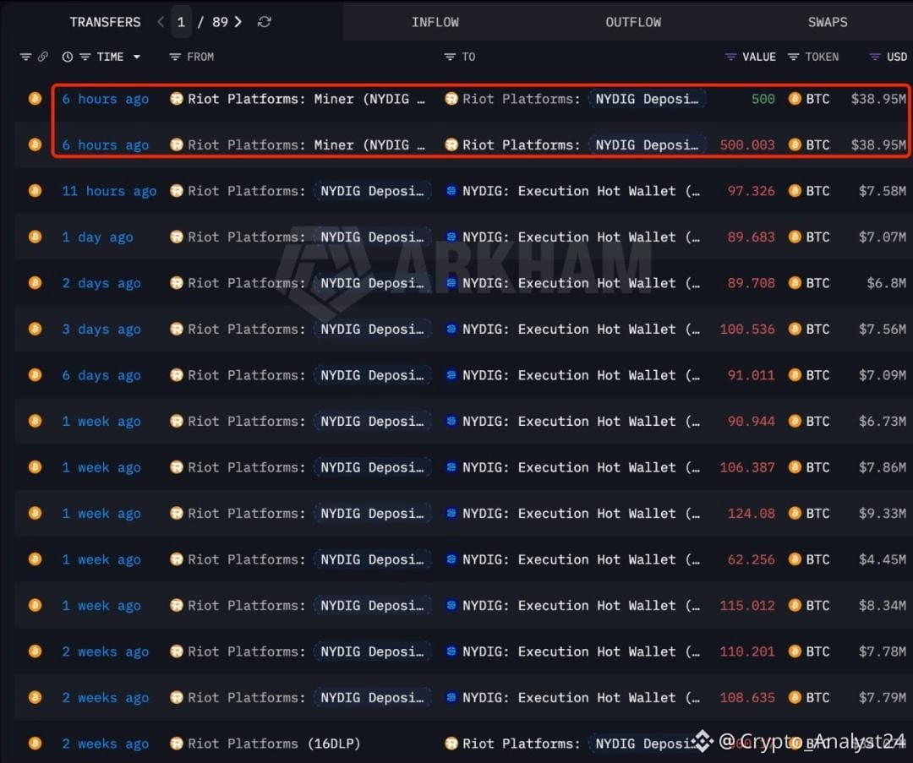Open NYDIG Execution Hot Wallet on 97.326 row
913x763 pixels.
[581, 191]
